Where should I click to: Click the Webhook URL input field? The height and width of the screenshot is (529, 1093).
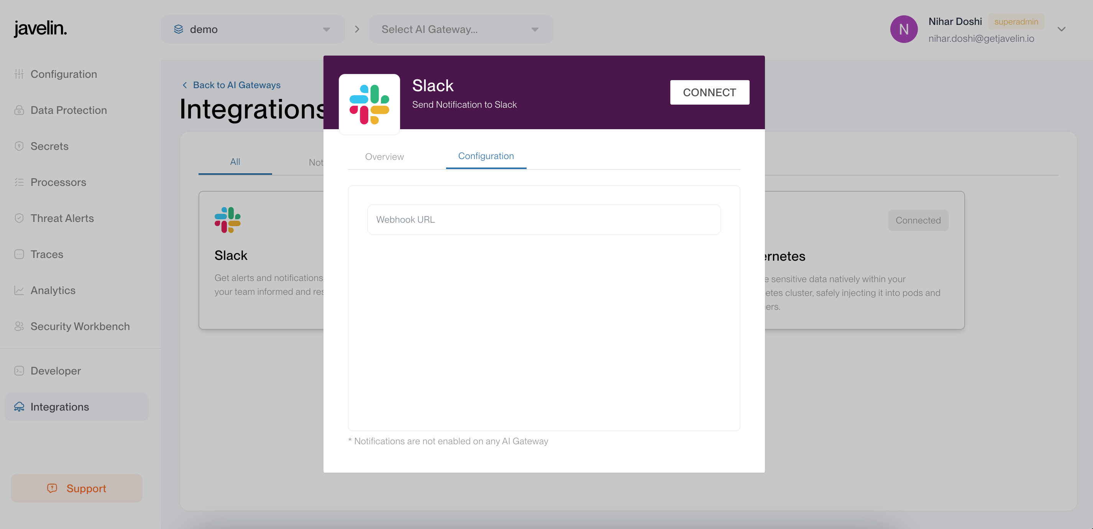coord(543,220)
